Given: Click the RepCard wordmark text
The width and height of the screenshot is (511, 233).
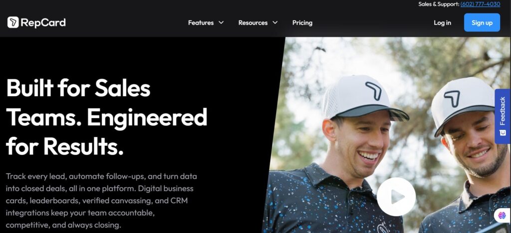Looking at the screenshot, I should click(x=43, y=23).
